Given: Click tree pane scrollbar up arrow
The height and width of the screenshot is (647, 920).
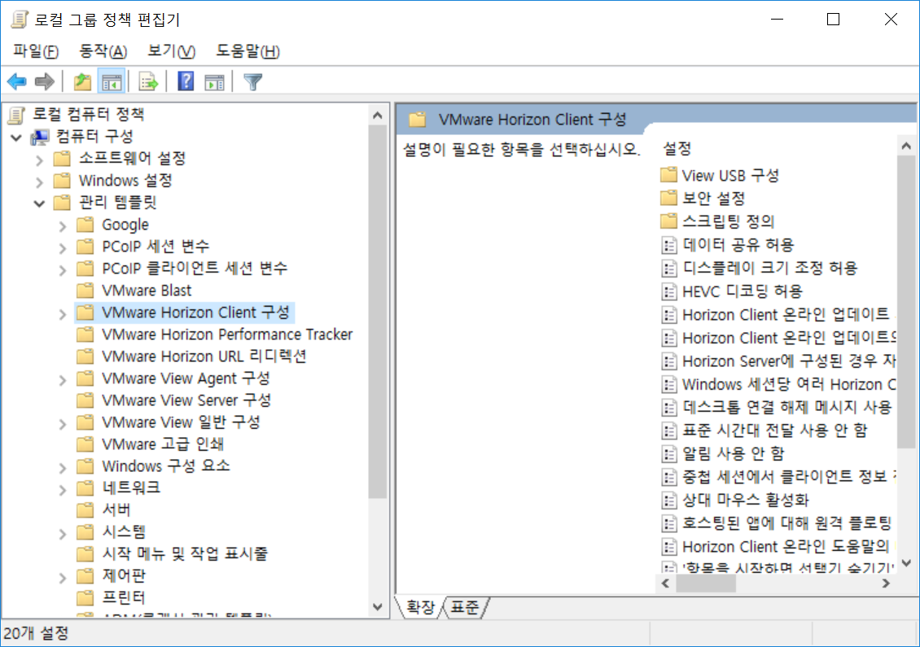Looking at the screenshot, I should 377,116.
